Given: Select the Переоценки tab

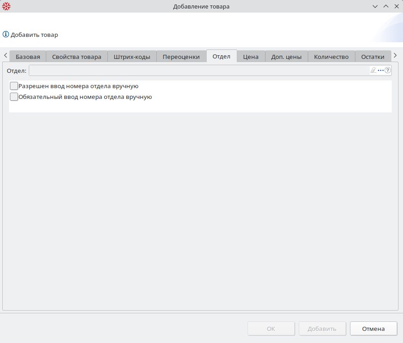Looking at the screenshot, I should (x=181, y=57).
